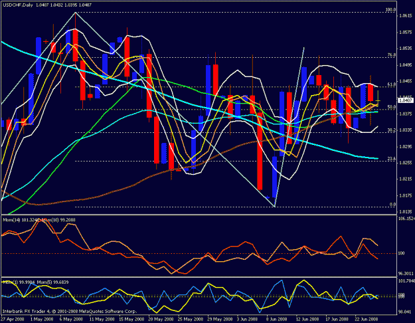415x323 pixels.
Task: Click price axis value 1.0535
Action: pyautogui.click(x=406, y=49)
